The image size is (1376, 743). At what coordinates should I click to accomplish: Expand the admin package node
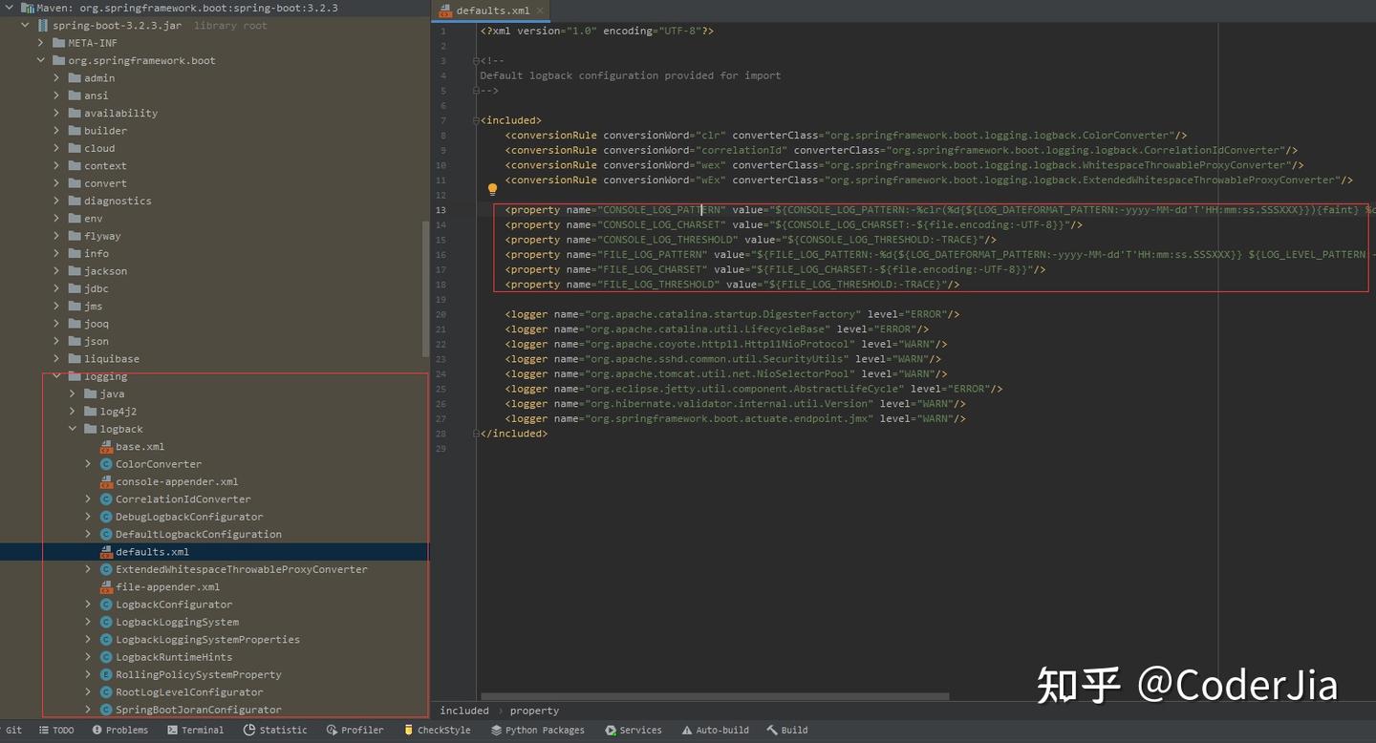(56, 78)
